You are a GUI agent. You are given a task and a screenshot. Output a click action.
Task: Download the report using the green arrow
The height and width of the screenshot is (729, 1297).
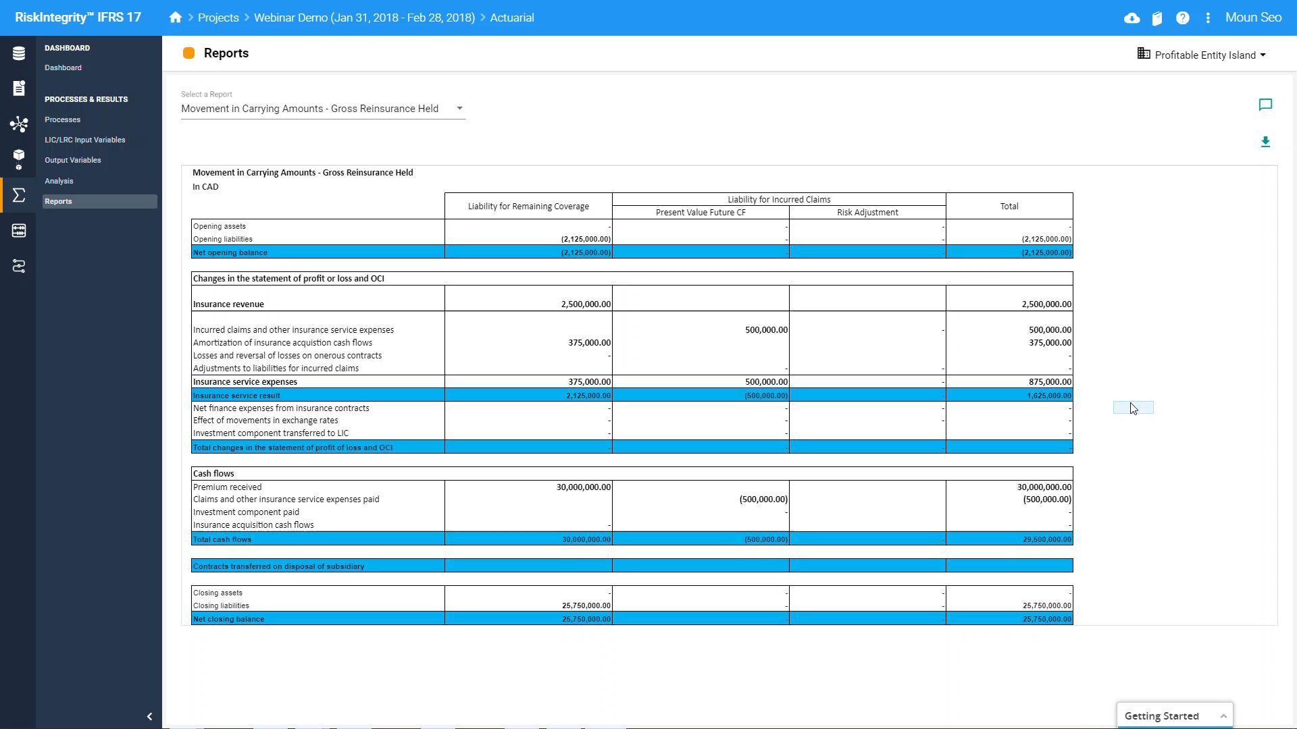coord(1265,142)
